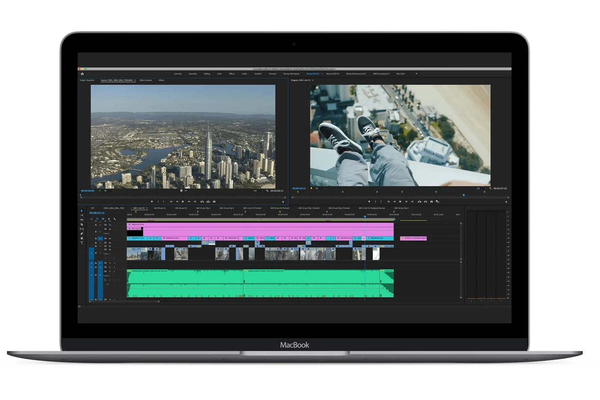Screen dimensions: 600x400
Task: Select the Selection tool in the toolbar
Action: coord(82,211)
